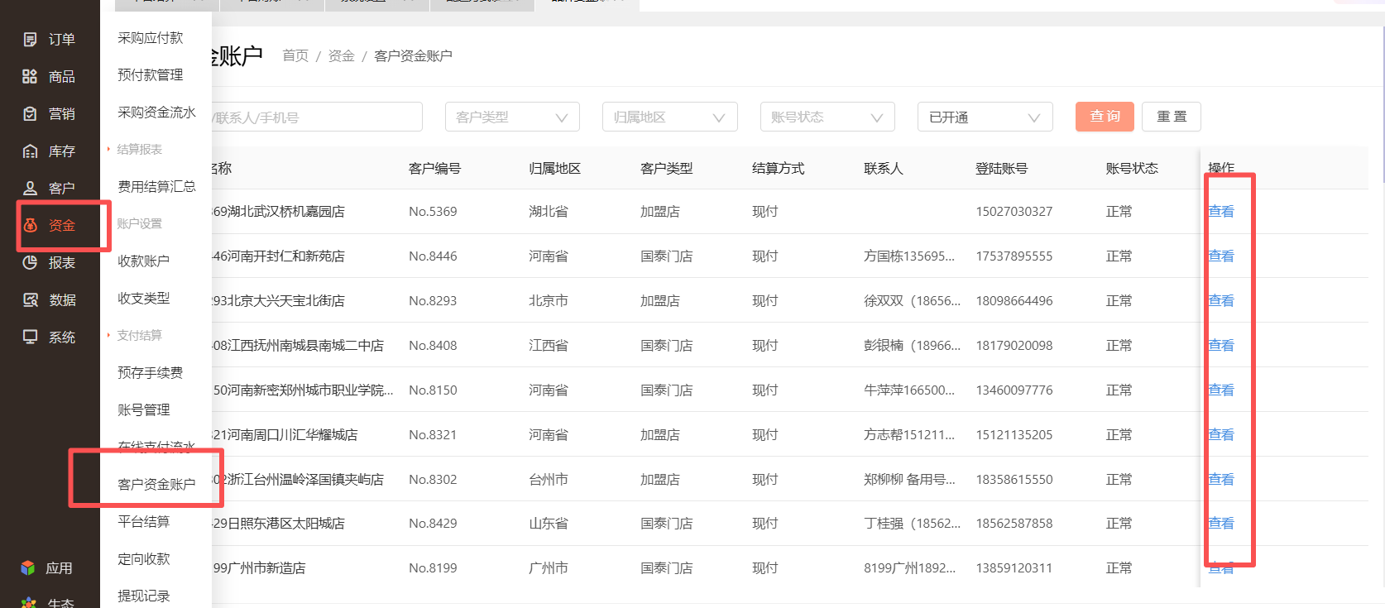Open the 客户资金账户 submenu item
This screenshot has width=1385, height=608.
(x=157, y=484)
